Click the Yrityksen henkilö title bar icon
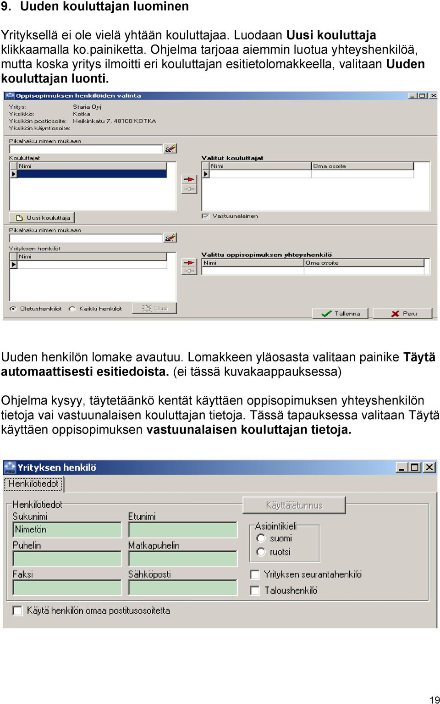440x704 pixels. tap(10, 467)
